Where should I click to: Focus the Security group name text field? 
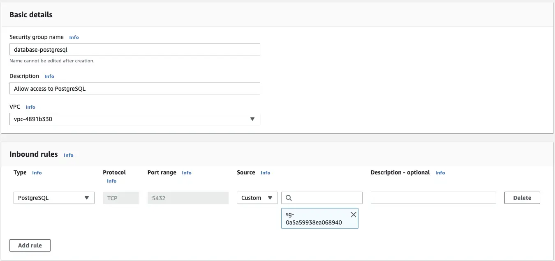pos(134,49)
